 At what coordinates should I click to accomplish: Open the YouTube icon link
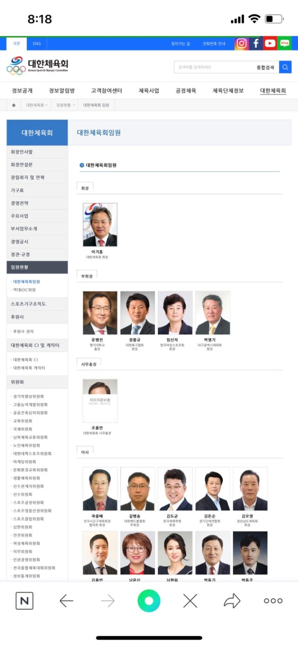[x=270, y=44]
